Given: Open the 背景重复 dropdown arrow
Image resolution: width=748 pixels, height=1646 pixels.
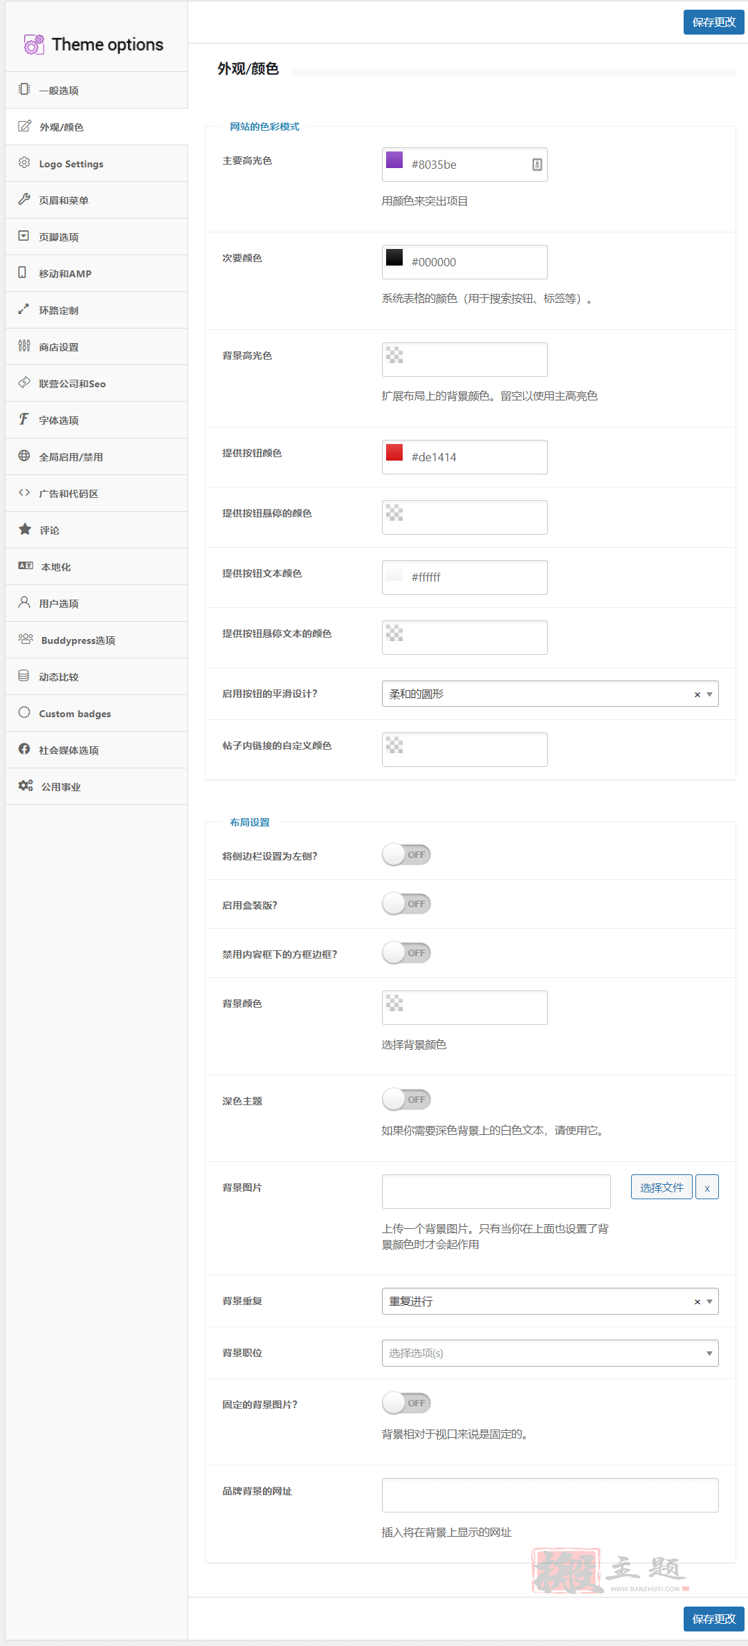Looking at the screenshot, I should pos(709,1302).
